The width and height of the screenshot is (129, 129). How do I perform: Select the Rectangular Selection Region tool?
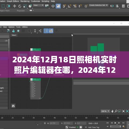[x=3, y=6]
